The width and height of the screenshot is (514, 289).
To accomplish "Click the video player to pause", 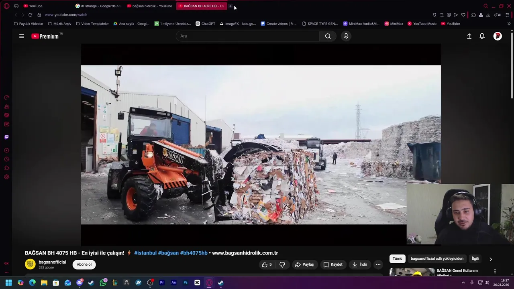I will (261, 144).
